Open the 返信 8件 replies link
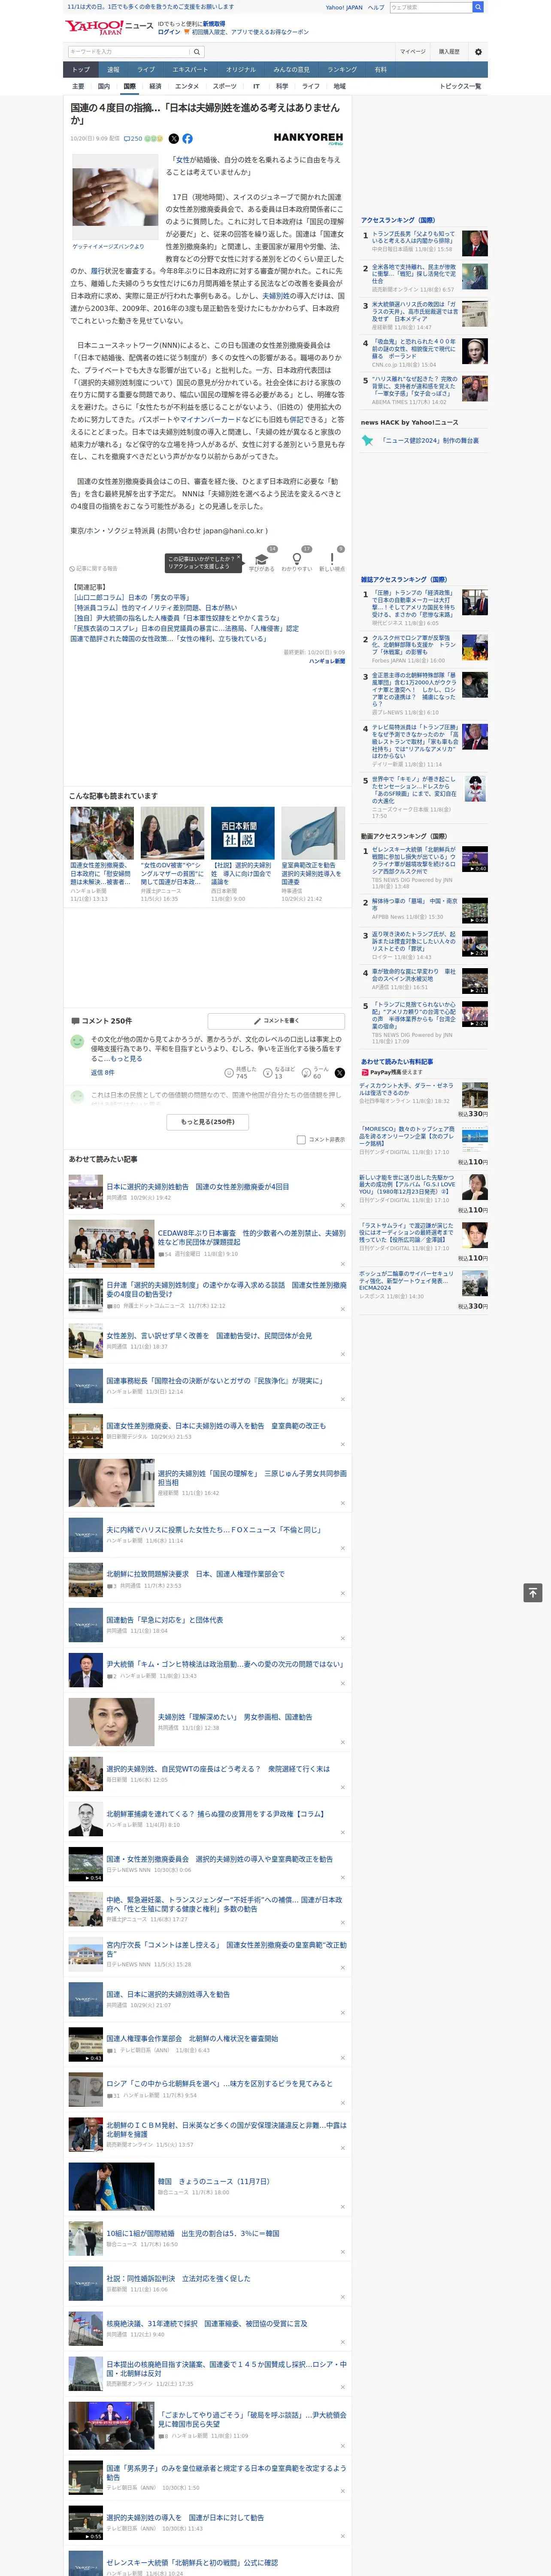 point(102,1073)
